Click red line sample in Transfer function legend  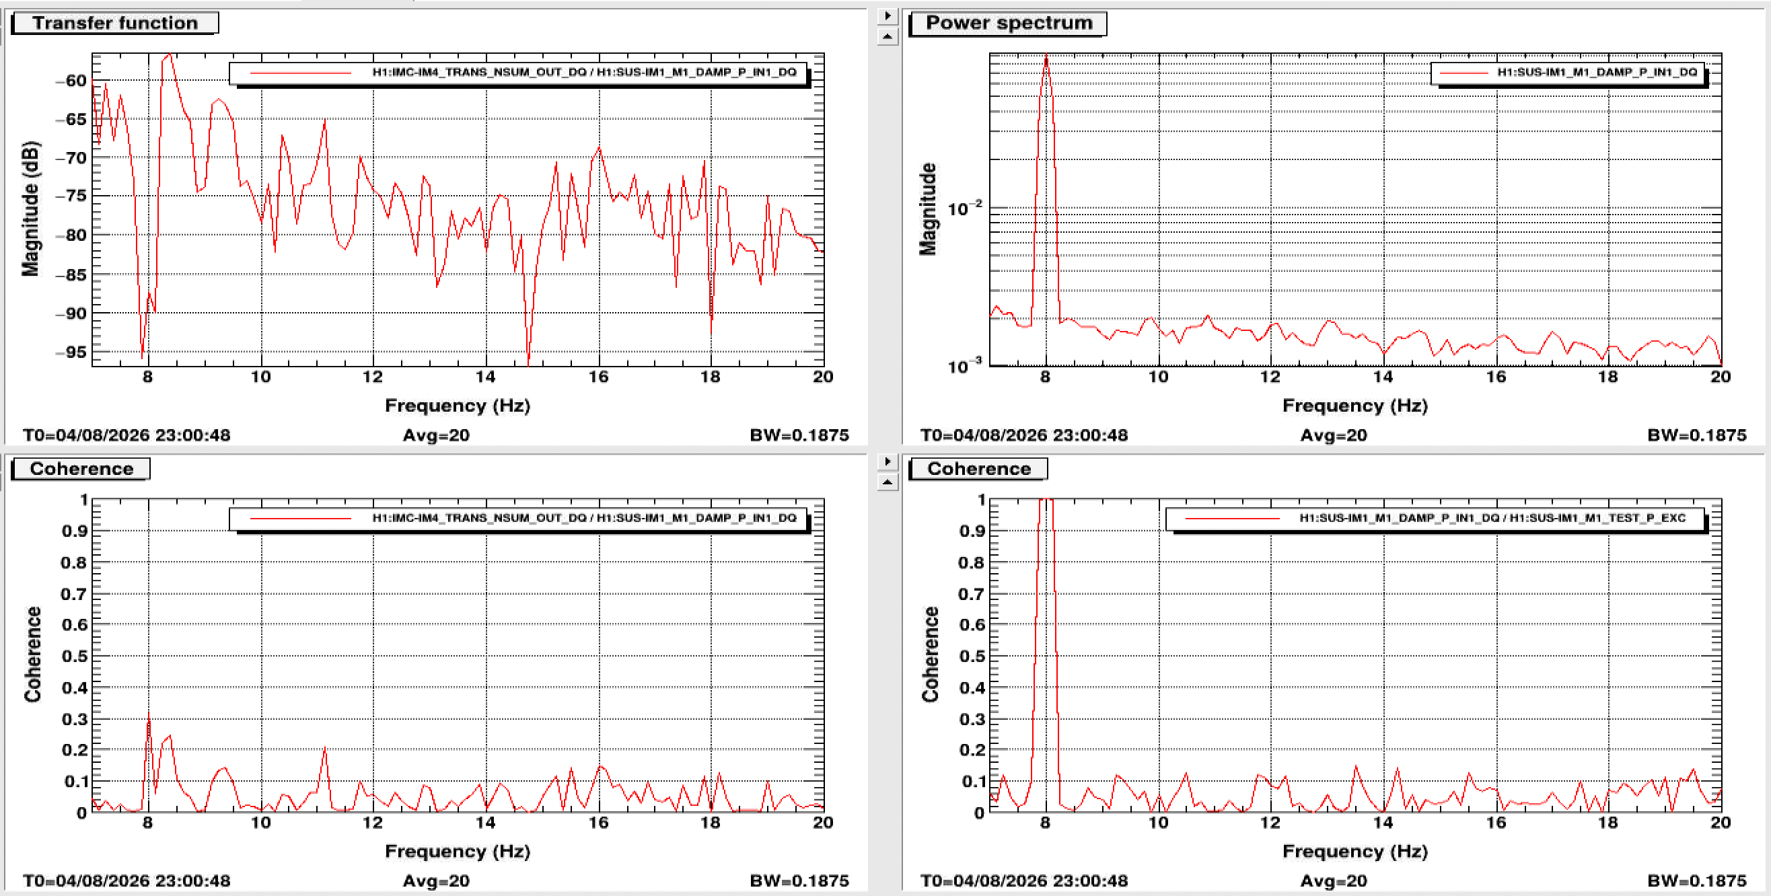coord(301,73)
